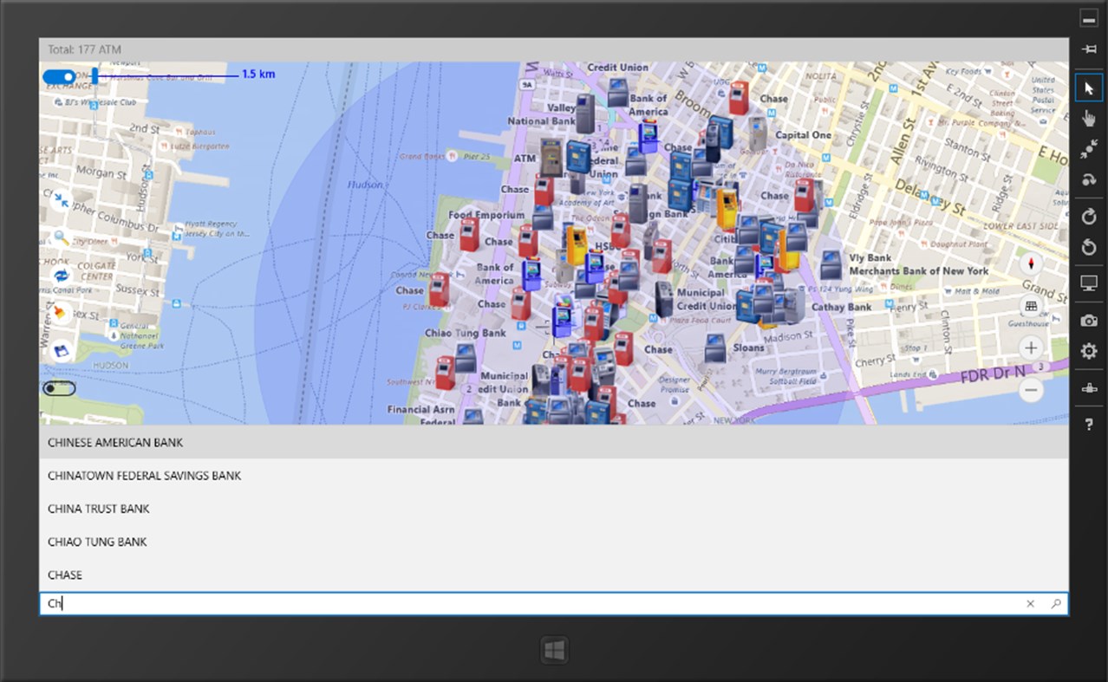Click the map compass button
The height and width of the screenshot is (682, 1108).
(1031, 263)
